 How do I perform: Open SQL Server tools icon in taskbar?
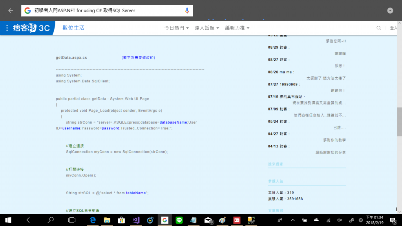pyautogui.click(x=251, y=220)
